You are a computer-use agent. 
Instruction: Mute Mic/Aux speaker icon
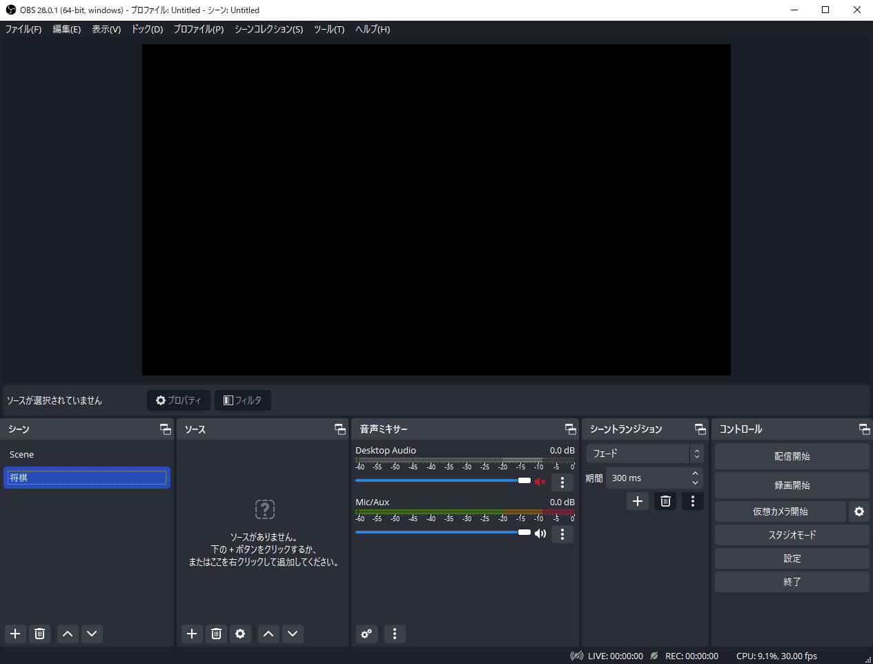540,534
